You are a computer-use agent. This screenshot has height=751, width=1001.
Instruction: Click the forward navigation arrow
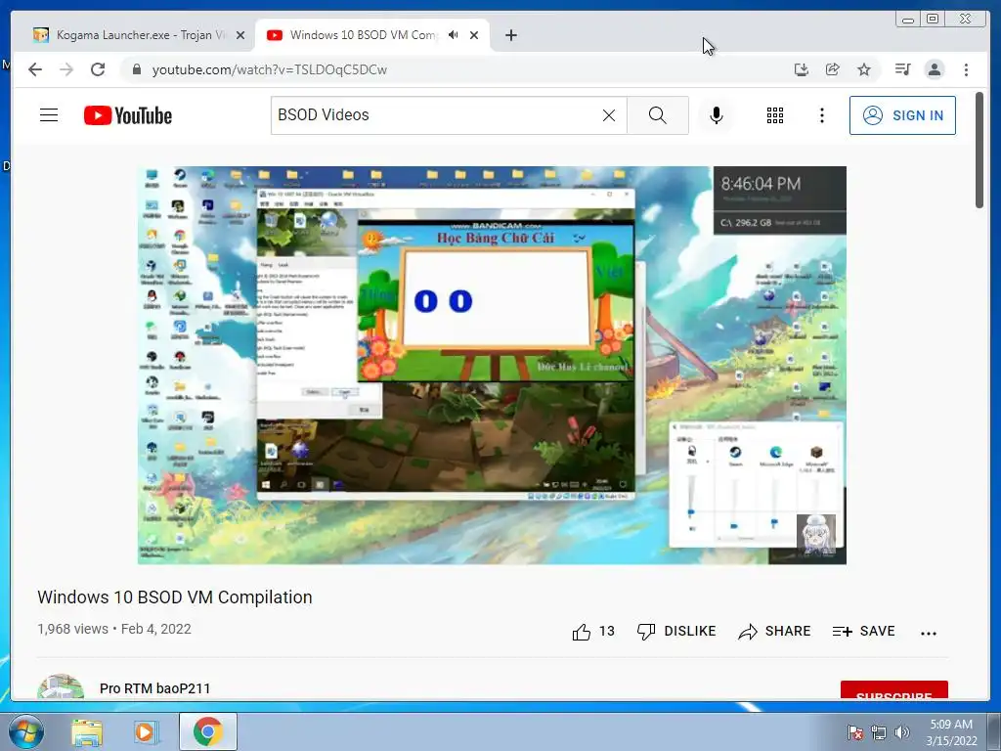(66, 69)
